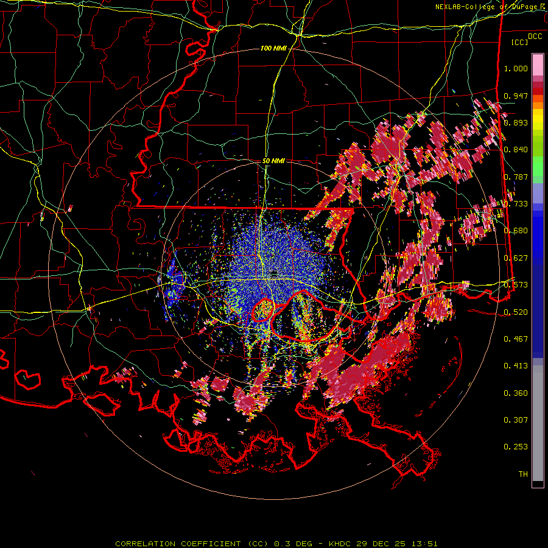Viewport: 548px width, 548px height.
Task: Pick the light pink band atop the color bar
Action: [x=538, y=65]
